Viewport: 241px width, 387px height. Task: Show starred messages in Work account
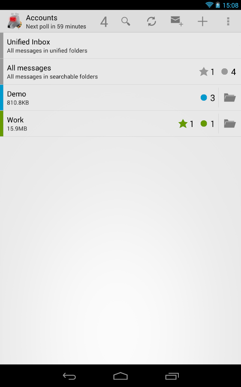tap(186, 124)
